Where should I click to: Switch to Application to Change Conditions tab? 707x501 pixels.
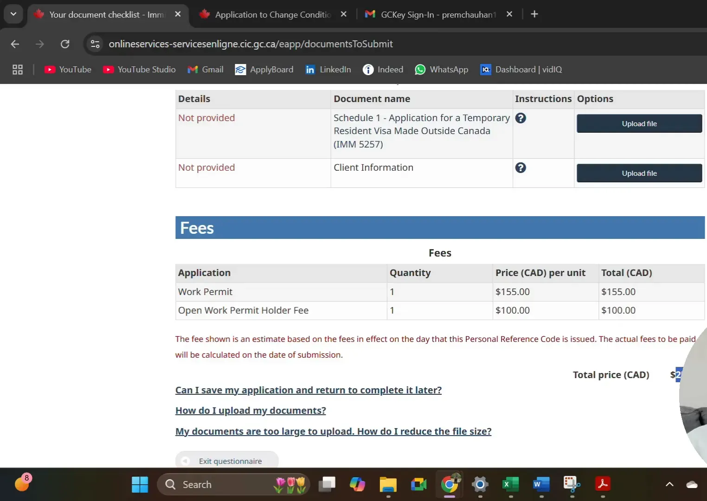[273, 14]
